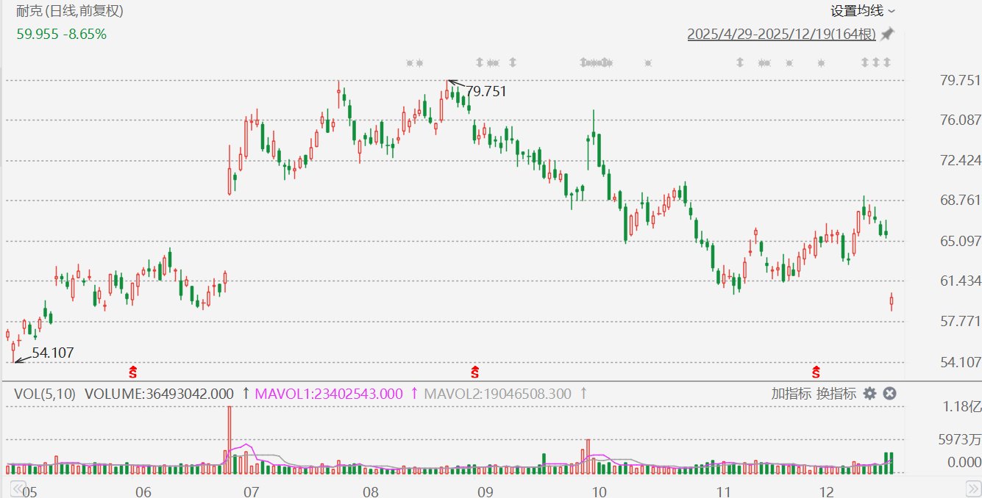Screen dimensions: 982x498
Task: Open volume indicator settings gear icon
Action: point(870,394)
